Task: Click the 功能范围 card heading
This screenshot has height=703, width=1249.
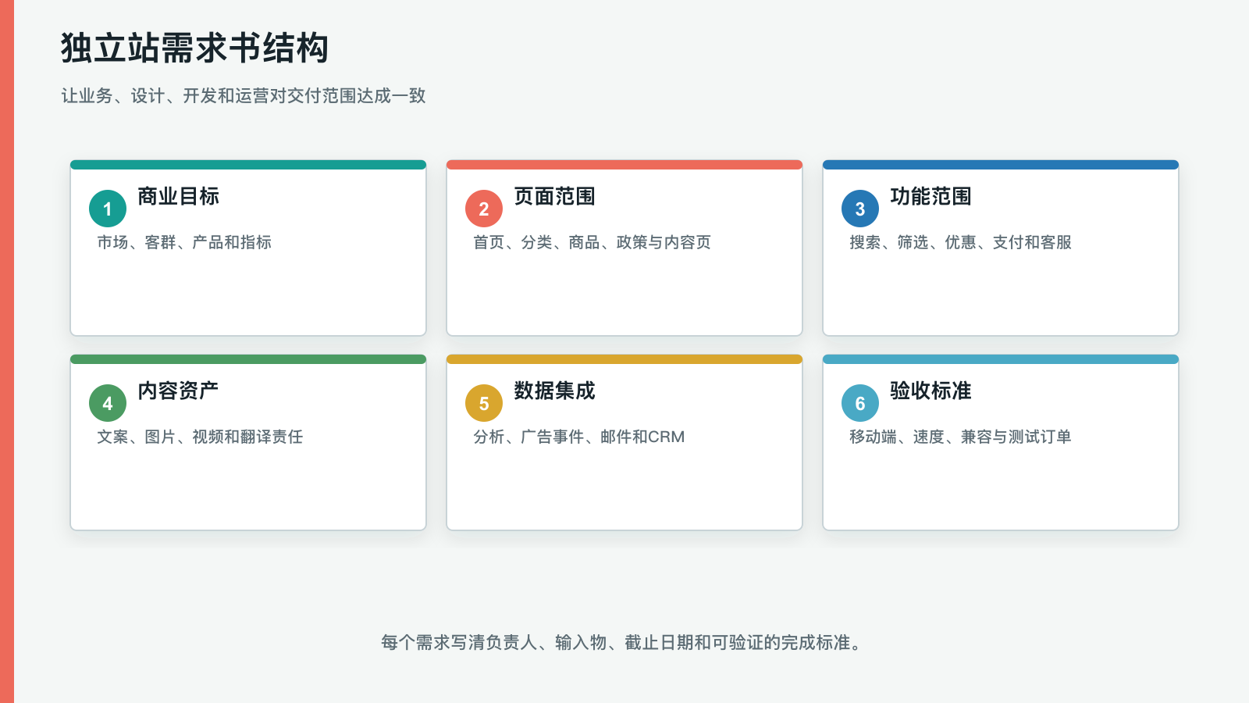Action: click(x=931, y=196)
